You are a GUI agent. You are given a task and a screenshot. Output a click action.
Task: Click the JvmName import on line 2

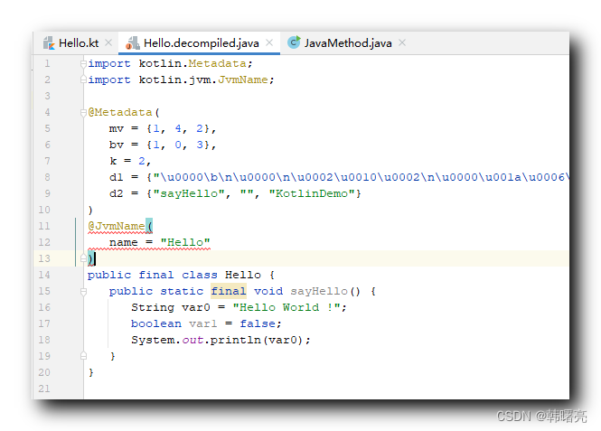[x=242, y=80]
